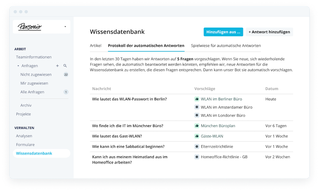Select message about Heimatland Homeoffice arbeiten
The image size is (319, 191).
(130, 160)
